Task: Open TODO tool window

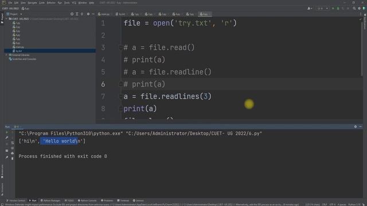Action: 69,201
